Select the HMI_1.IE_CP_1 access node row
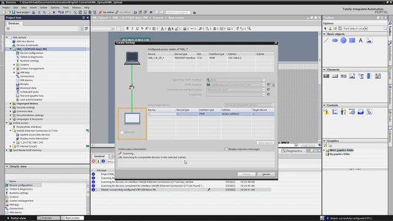The width and height of the screenshot is (393, 221). tap(211, 58)
